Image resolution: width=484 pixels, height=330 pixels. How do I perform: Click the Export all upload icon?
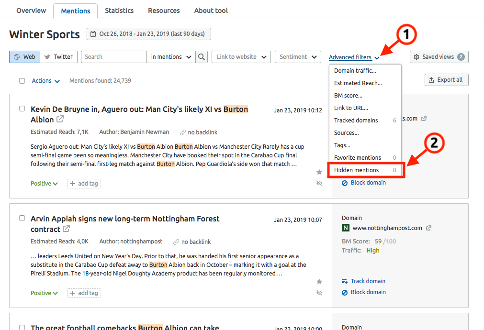click(x=431, y=80)
